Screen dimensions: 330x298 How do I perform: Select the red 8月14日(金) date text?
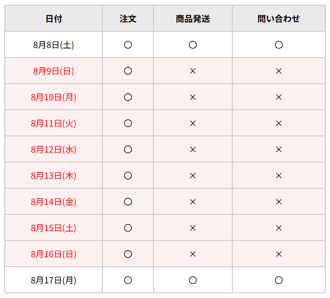(54, 202)
